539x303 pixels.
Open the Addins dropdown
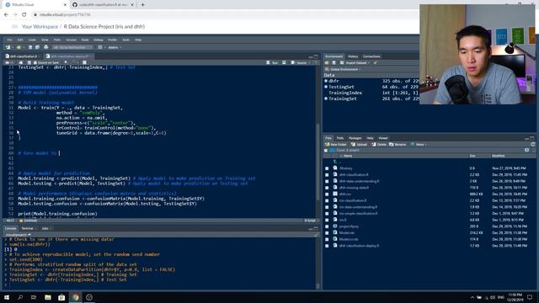(115, 47)
